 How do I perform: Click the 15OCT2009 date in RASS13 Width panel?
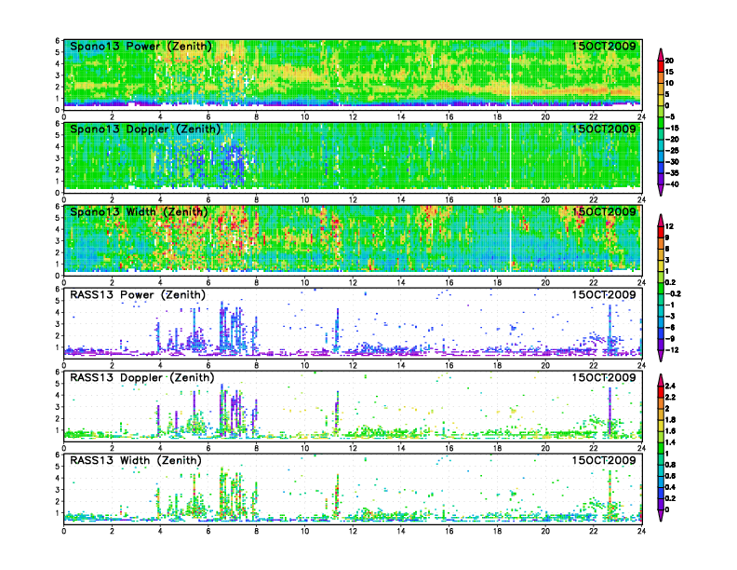click(604, 460)
